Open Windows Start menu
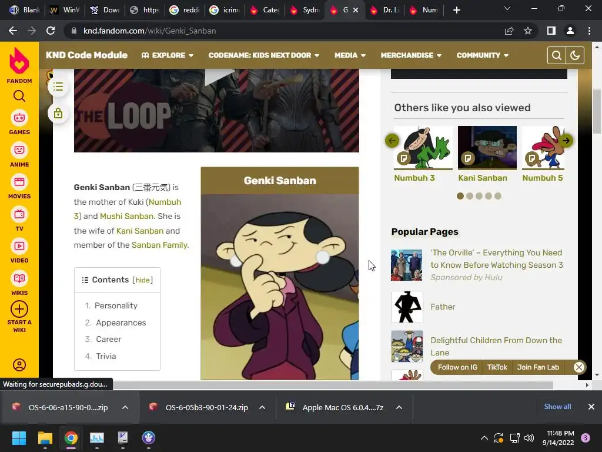 [19, 438]
